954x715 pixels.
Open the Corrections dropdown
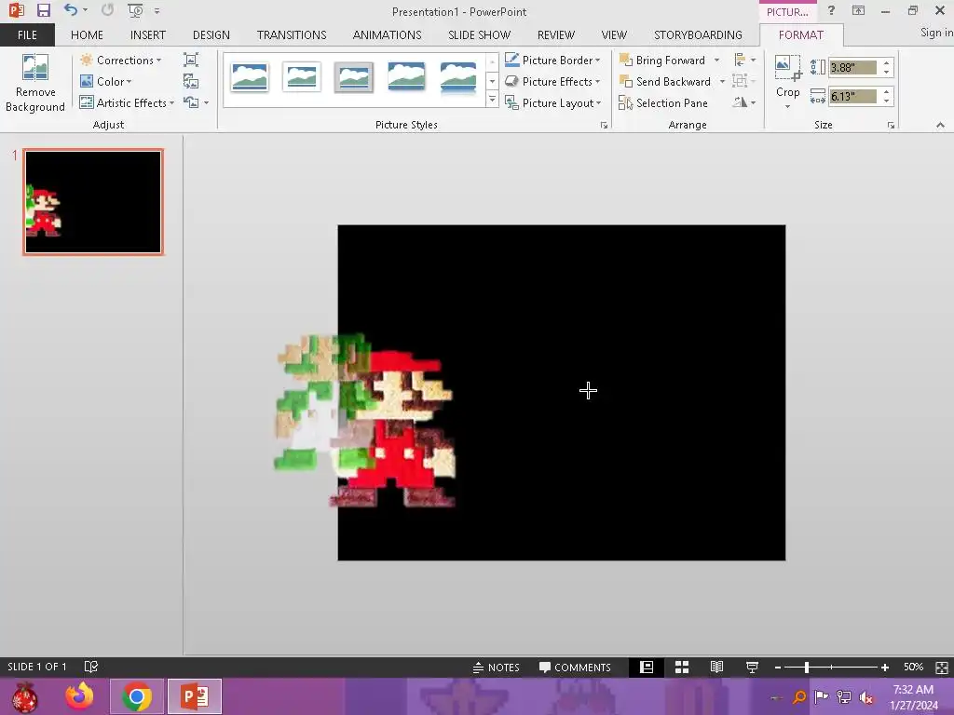(121, 61)
